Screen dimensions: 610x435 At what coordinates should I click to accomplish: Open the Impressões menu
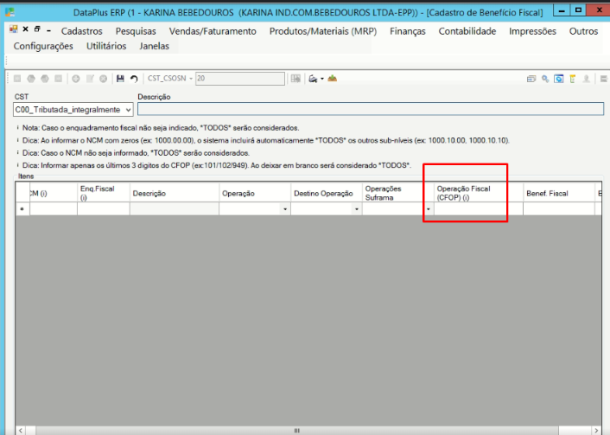coord(532,31)
